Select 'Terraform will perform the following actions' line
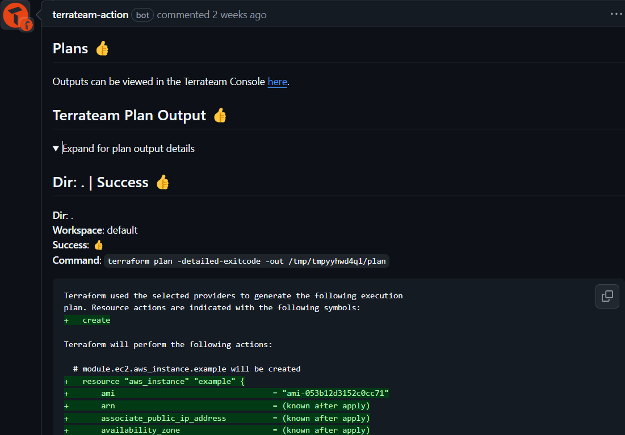Viewport: 625px width, 435px height. click(x=168, y=345)
